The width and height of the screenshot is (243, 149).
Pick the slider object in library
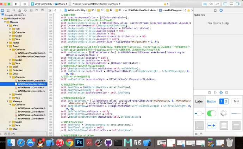click(x=199, y=113)
